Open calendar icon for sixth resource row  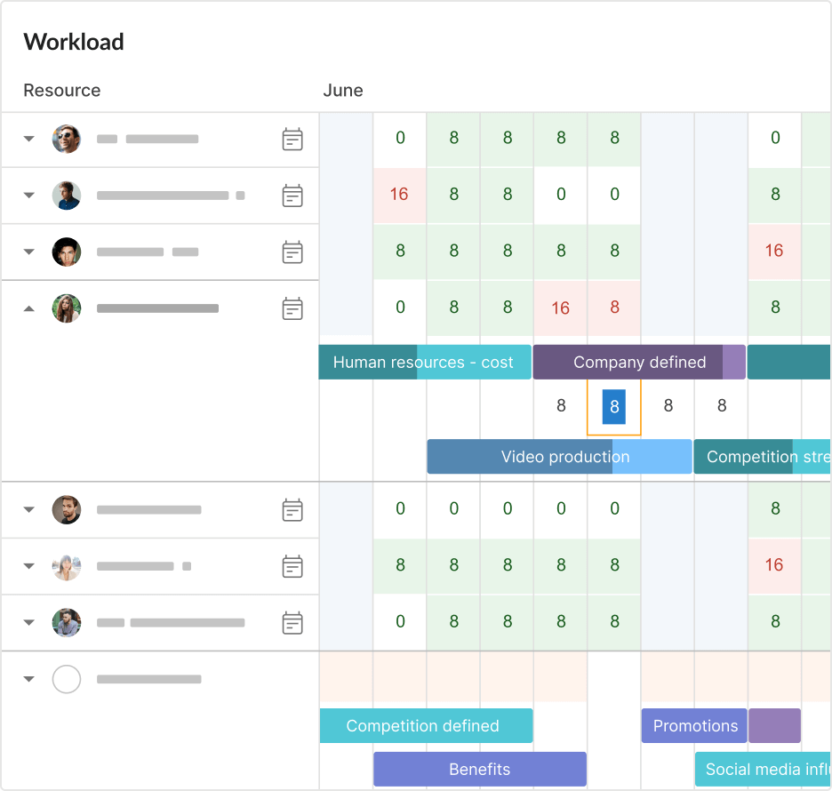pos(292,566)
